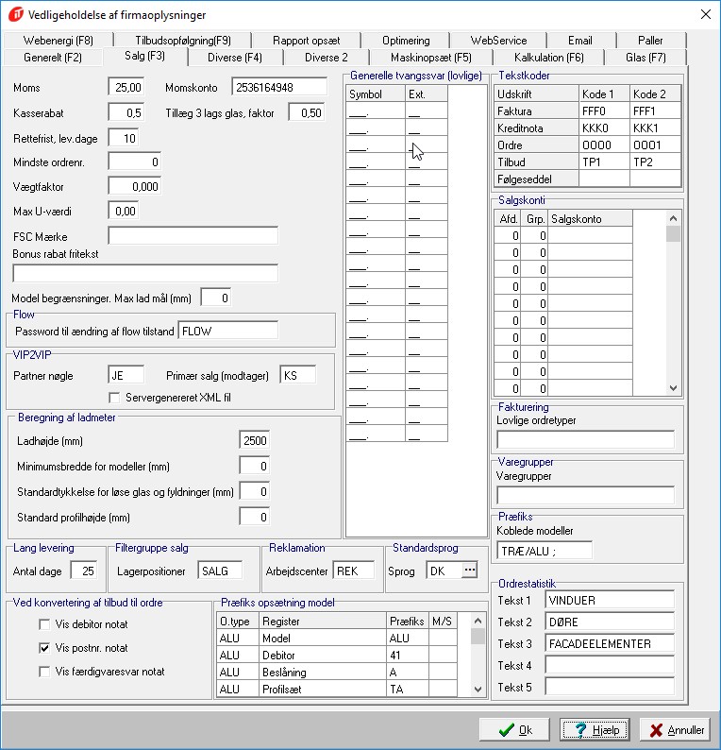Cancel with the red X Annuller button
This screenshot has width=721, height=750.
[675, 729]
